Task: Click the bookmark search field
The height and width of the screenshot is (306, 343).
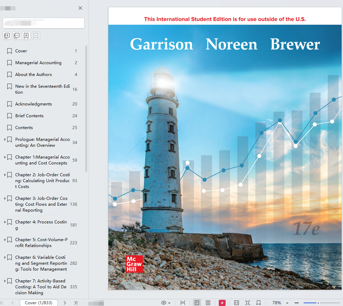Action: [44, 23]
